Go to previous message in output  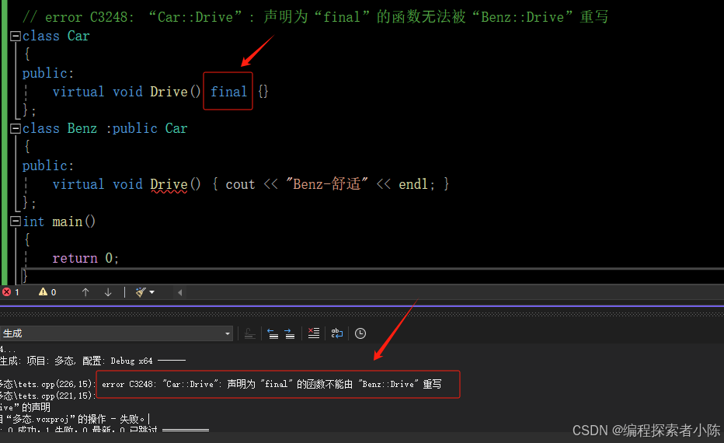pyautogui.click(x=273, y=333)
